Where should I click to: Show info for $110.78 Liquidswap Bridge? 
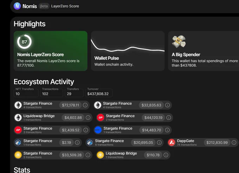pos(166,155)
